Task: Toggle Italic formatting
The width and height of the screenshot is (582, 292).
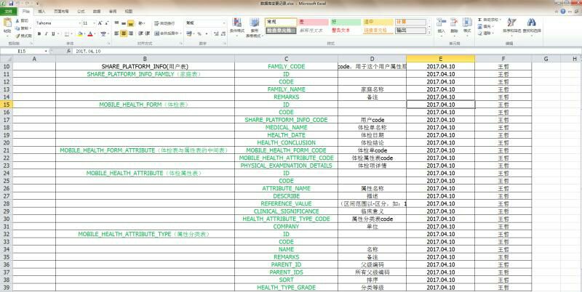Action: pos(45,33)
